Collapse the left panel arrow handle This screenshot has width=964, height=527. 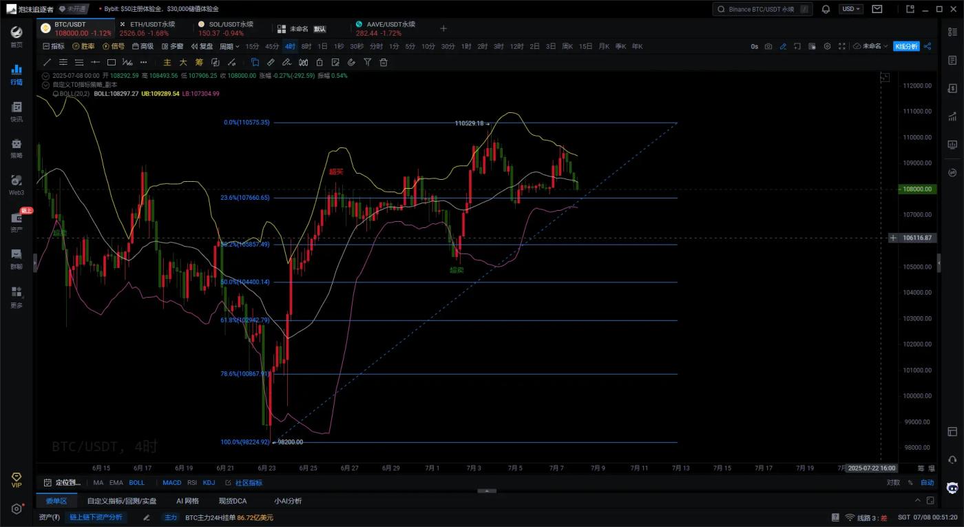(35, 262)
